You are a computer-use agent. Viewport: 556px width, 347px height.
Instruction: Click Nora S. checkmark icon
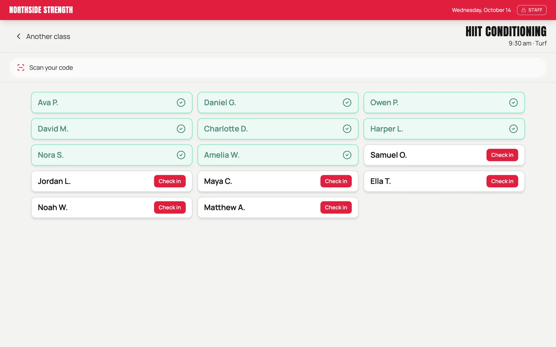tap(181, 155)
